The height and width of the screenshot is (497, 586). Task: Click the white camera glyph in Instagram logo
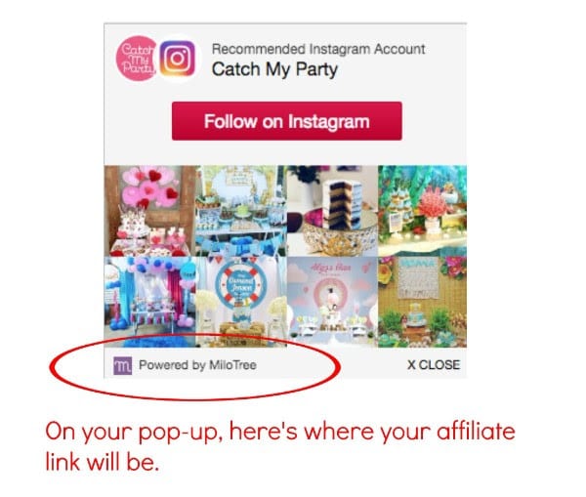tap(178, 59)
